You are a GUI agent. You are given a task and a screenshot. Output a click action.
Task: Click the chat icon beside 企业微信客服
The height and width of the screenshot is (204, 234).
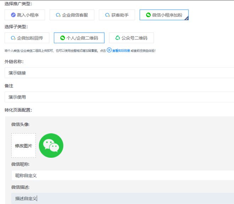click(x=58, y=15)
